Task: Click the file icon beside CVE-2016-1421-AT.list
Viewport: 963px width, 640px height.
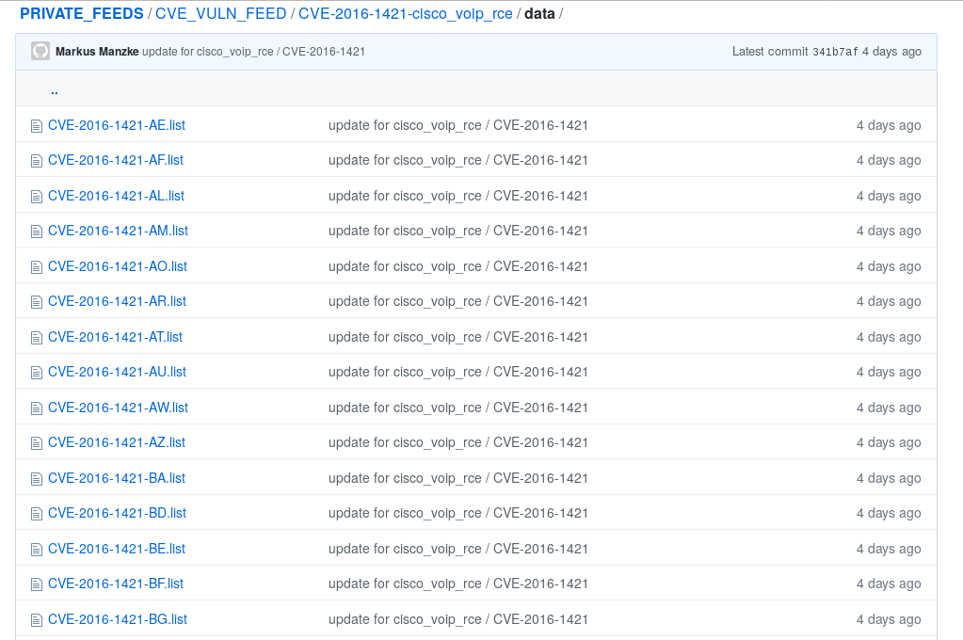Action: click(37, 337)
